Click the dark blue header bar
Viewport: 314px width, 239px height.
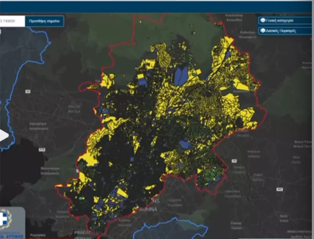157,7
